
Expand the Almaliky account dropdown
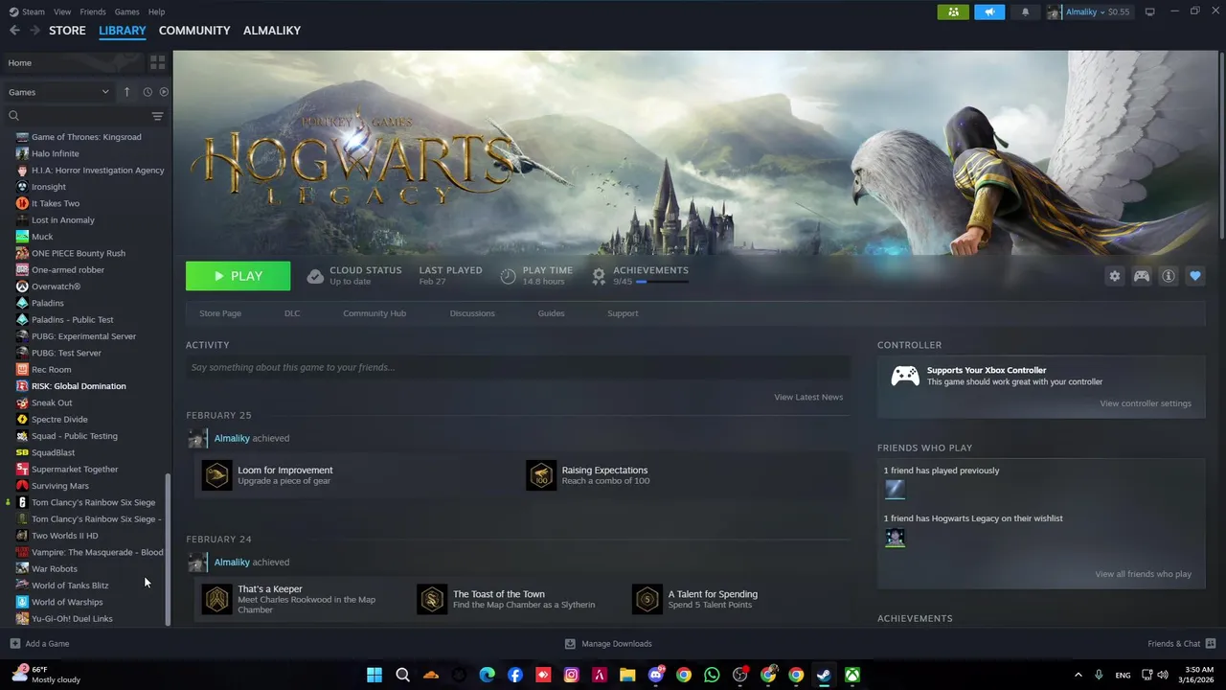pos(1088,11)
